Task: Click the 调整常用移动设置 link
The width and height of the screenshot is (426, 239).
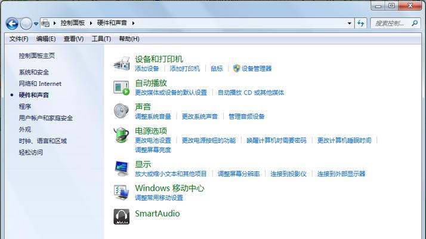Action: [159, 198]
